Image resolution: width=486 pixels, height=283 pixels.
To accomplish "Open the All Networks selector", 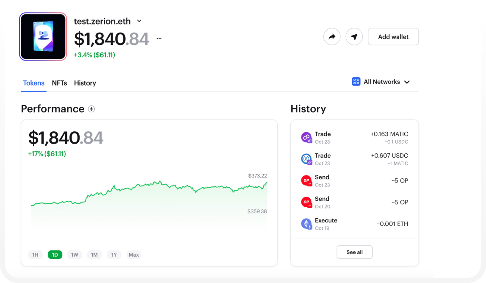I will coord(381,81).
